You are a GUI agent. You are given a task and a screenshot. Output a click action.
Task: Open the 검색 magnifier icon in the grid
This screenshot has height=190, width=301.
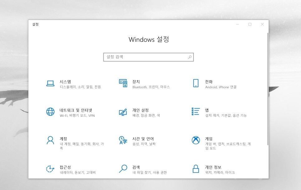(123, 169)
